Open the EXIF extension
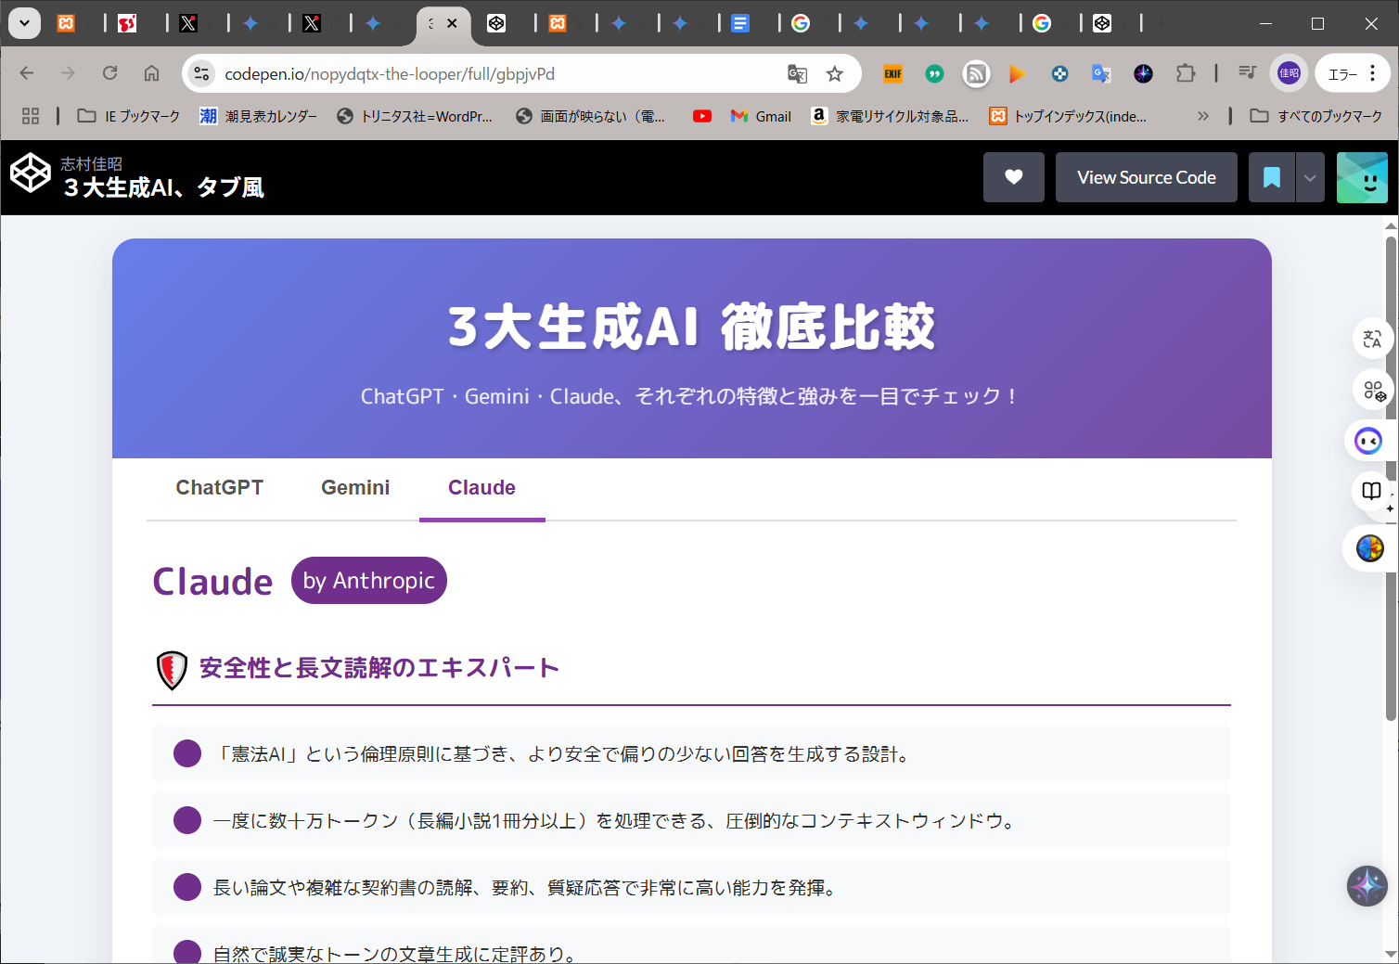Image resolution: width=1399 pixels, height=964 pixels. tap(892, 73)
